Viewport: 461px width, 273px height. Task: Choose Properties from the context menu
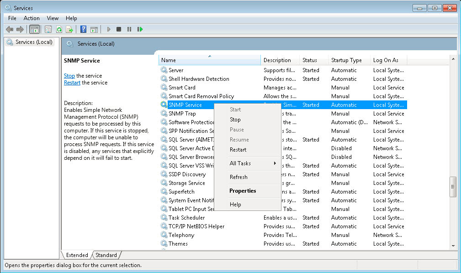(x=243, y=191)
